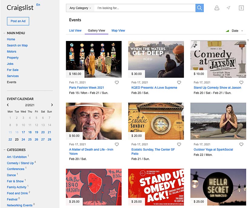Filter by Conferences category
Screen dimensions: 250x208
pyautogui.click(x=16, y=169)
